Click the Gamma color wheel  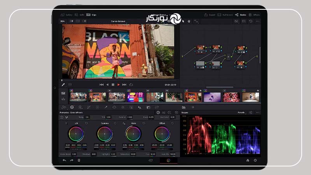pyautogui.click(x=105, y=134)
